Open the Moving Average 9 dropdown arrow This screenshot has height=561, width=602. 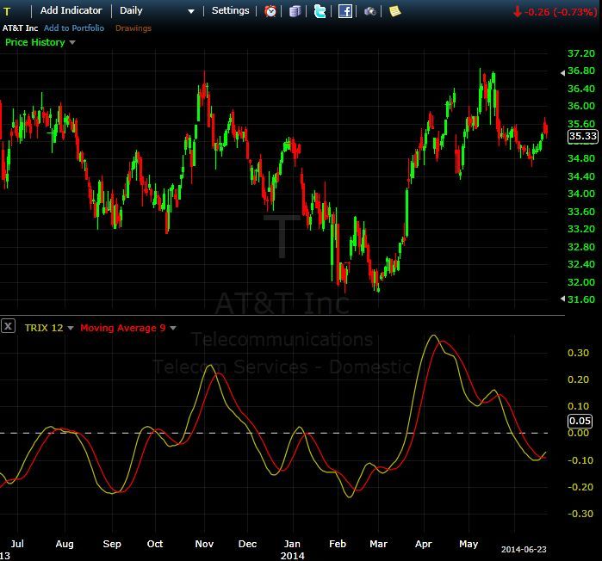pyautogui.click(x=173, y=328)
